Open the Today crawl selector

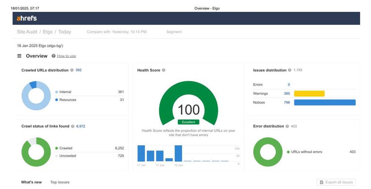coord(65,32)
